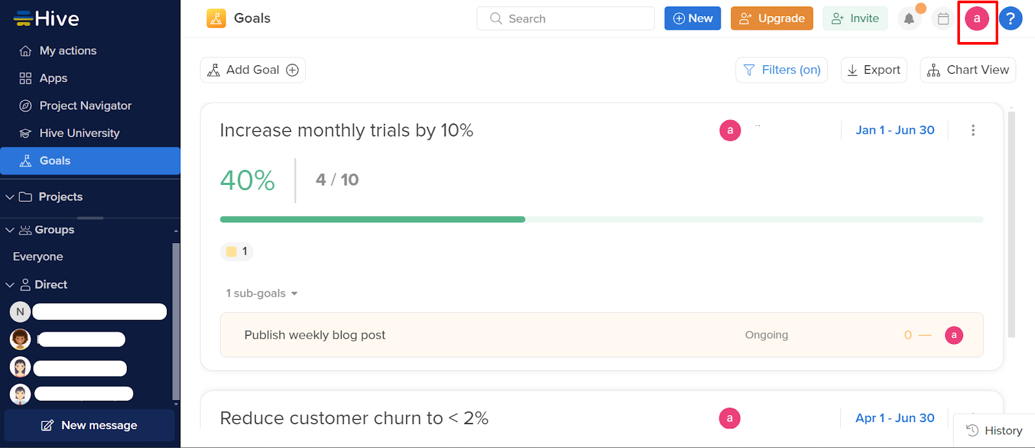Click the Add Goal button

(x=253, y=70)
